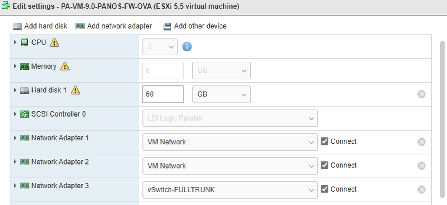Open the Memory unit GB dropdown
447x205 pixels.
(221, 70)
